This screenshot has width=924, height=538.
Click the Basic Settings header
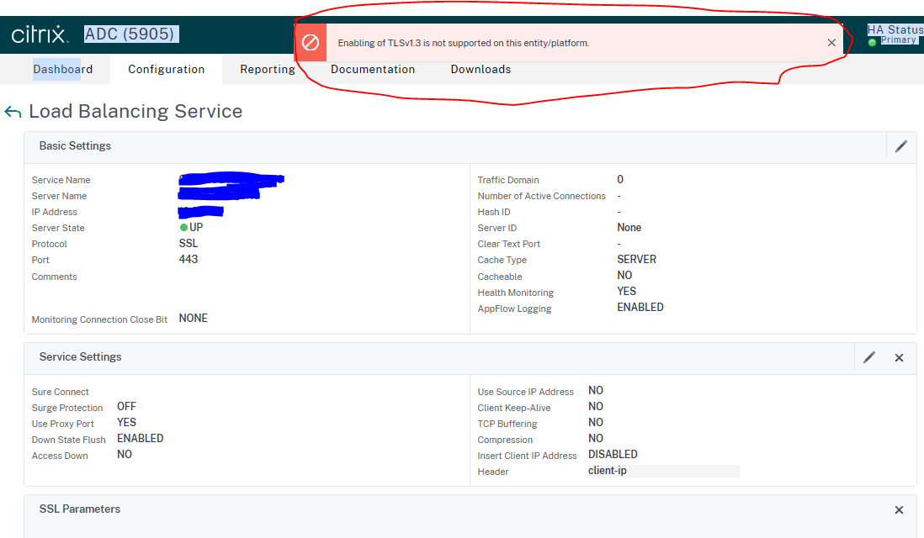tap(75, 146)
